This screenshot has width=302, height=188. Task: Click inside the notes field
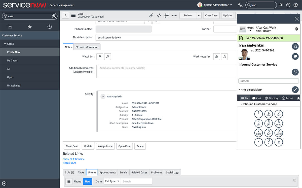(x=268, y=81)
